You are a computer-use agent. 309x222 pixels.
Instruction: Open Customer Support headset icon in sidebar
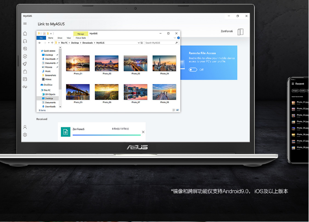tap(25, 41)
